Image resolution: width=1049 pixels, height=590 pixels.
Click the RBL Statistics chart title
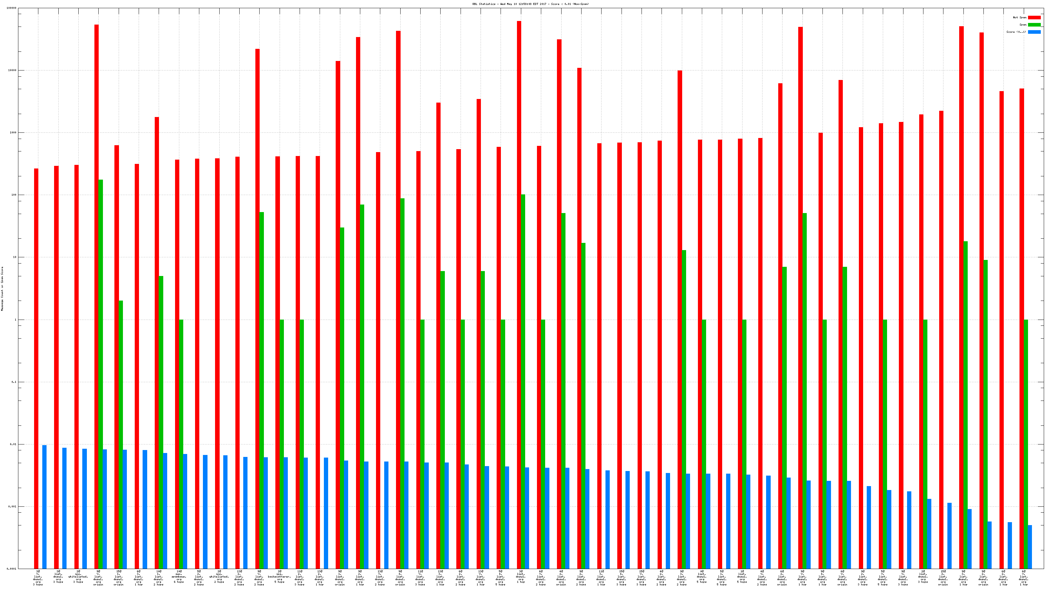point(530,4)
